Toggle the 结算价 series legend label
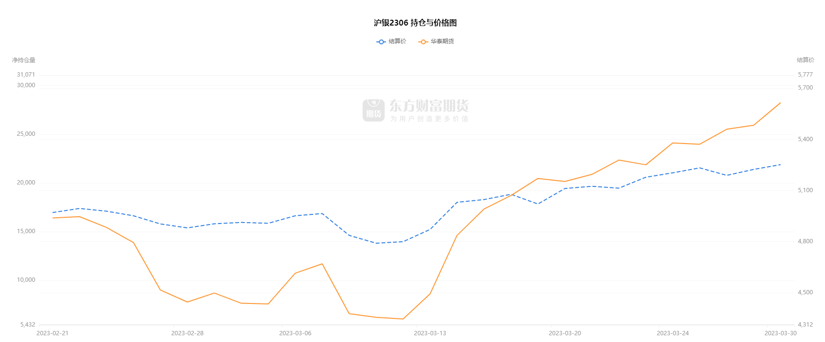Image resolution: width=825 pixels, height=342 pixels. click(398, 41)
